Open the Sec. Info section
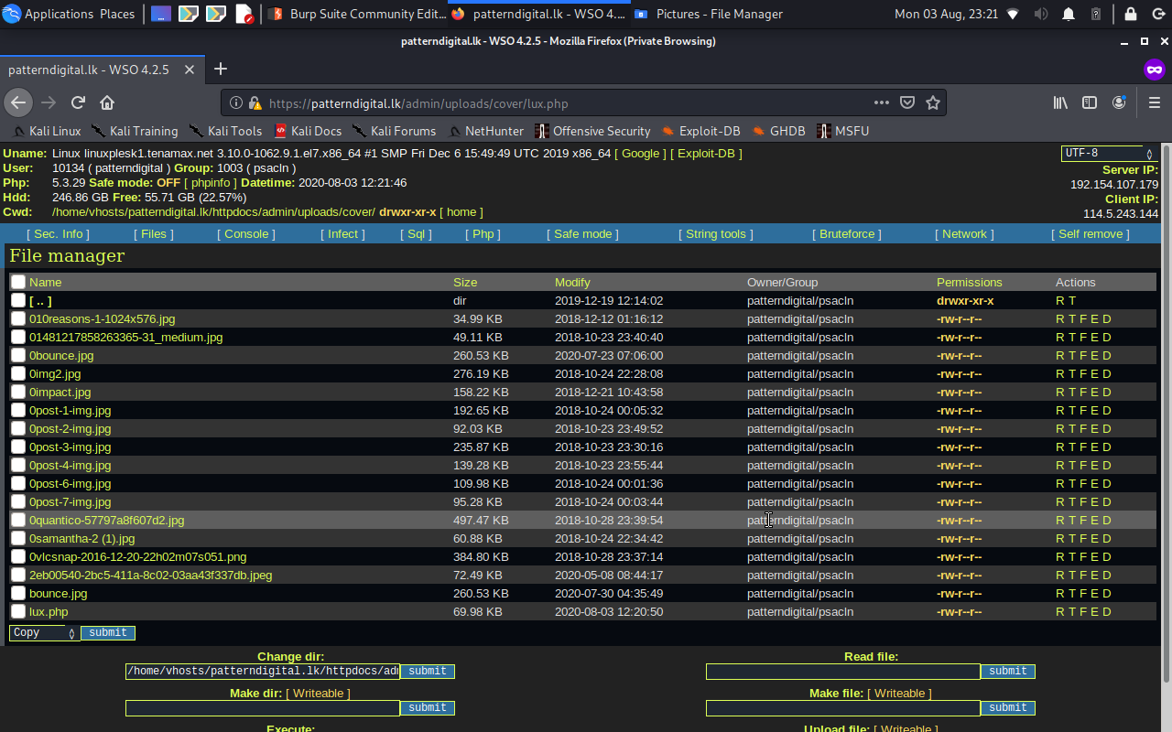1172x732 pixels. [x=58, y=233]
